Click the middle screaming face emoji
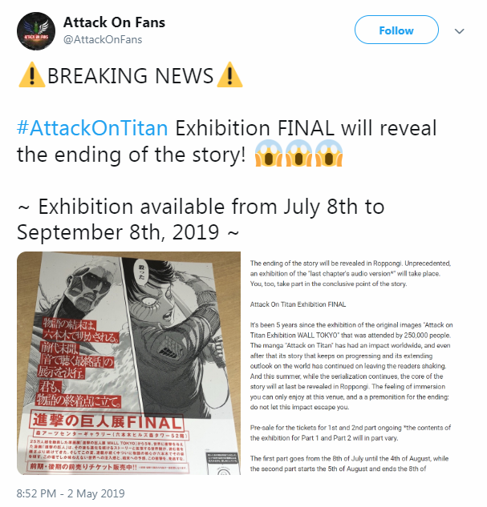The height and width of the screenshot is (507, 487). [x=298, y=153]
